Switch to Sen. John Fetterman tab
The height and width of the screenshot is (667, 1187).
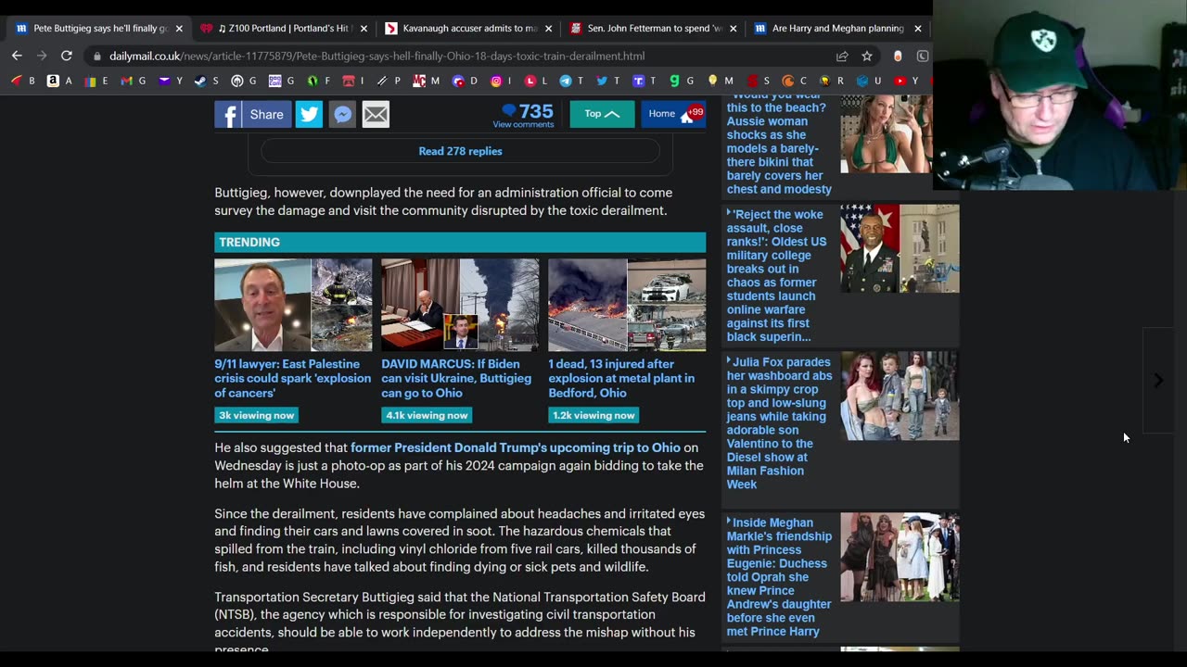point(653,28)
